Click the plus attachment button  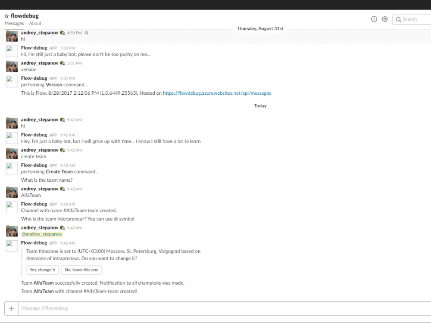[x=11, y=308]
